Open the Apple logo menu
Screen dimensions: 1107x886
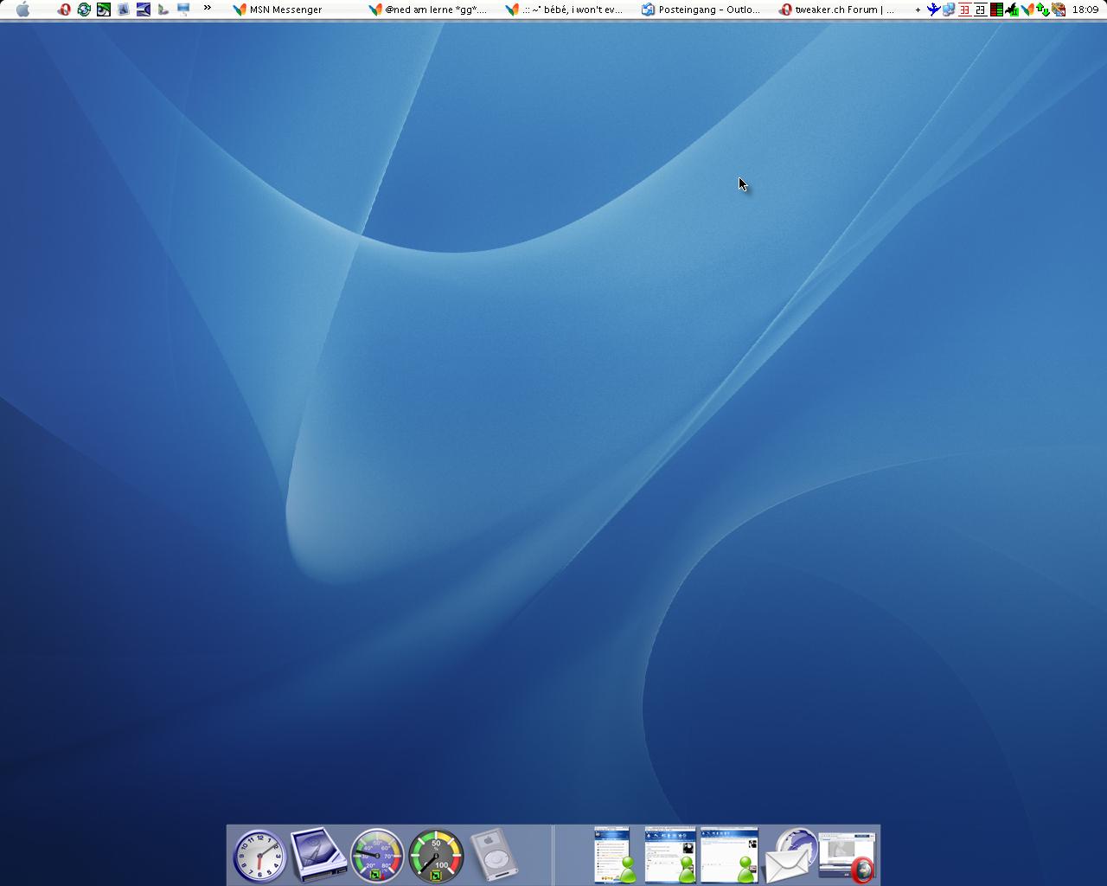23,10
